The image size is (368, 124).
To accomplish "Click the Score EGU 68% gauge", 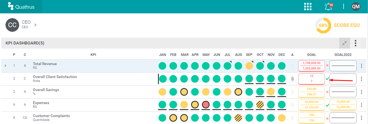I will [323, 25].
